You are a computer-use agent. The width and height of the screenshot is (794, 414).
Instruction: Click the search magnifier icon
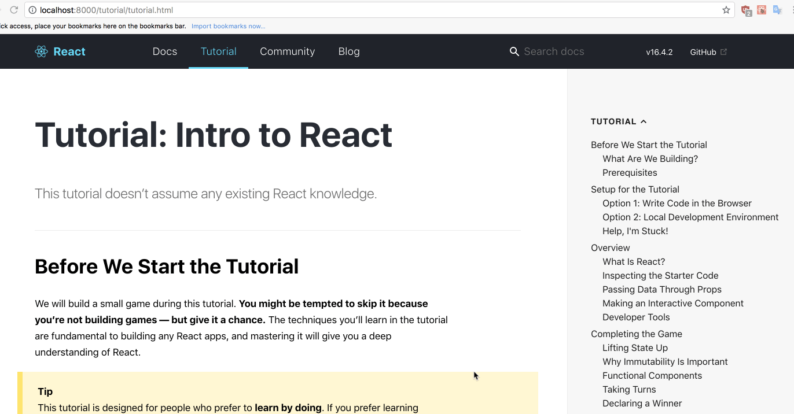click(x=514, y=51)
